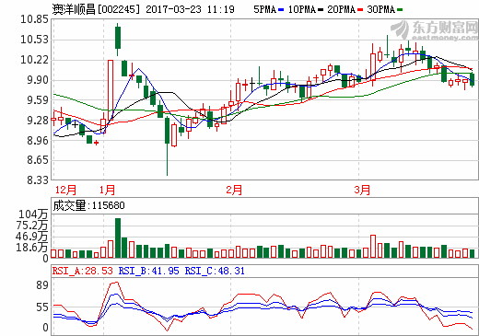Click the 成交量:115680 volume readout
This screenshot has width=479, height=336.
click(x=88, y=205)
